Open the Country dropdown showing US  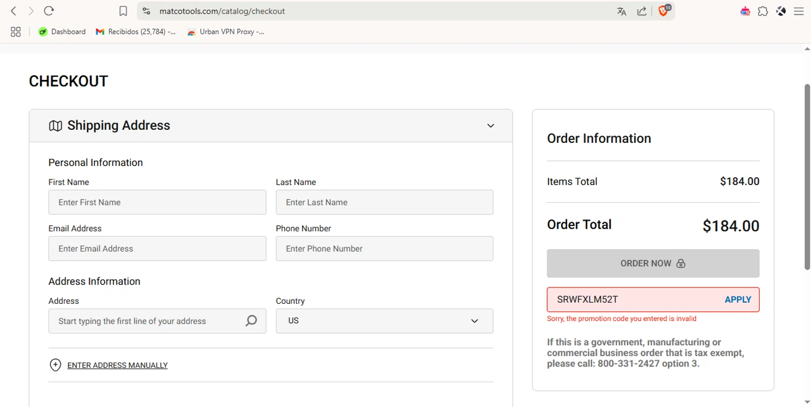[384, 321]
